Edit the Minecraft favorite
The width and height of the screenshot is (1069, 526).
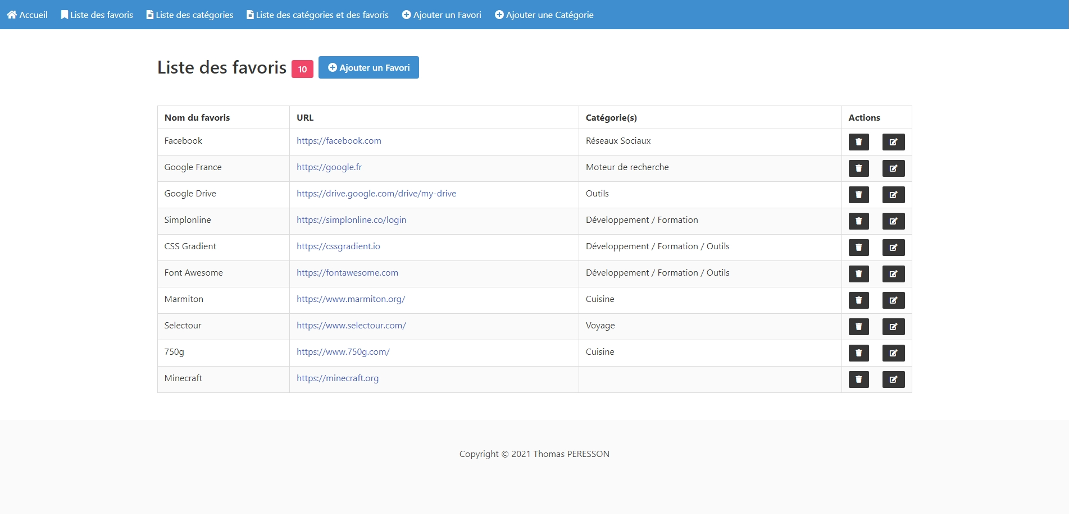coord(893,379)
